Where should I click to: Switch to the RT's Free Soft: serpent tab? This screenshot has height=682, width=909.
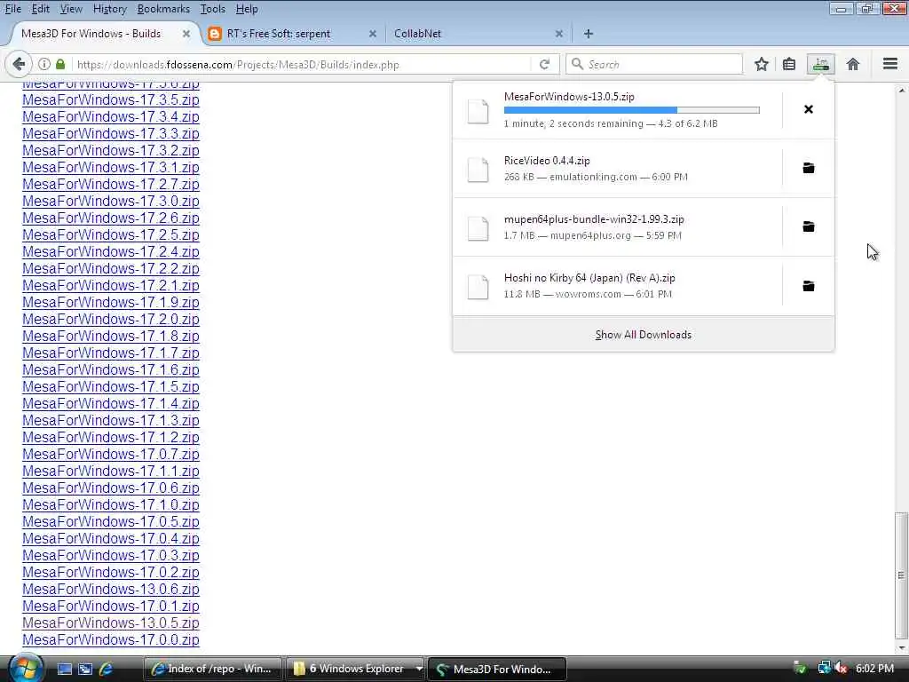293,34
